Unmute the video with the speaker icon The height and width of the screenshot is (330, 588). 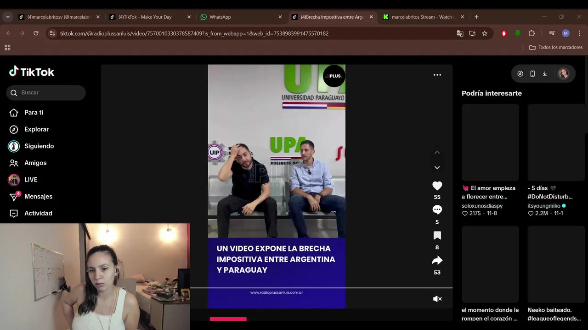437,299
